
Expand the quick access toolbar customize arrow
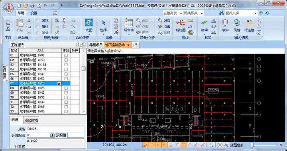61,6
